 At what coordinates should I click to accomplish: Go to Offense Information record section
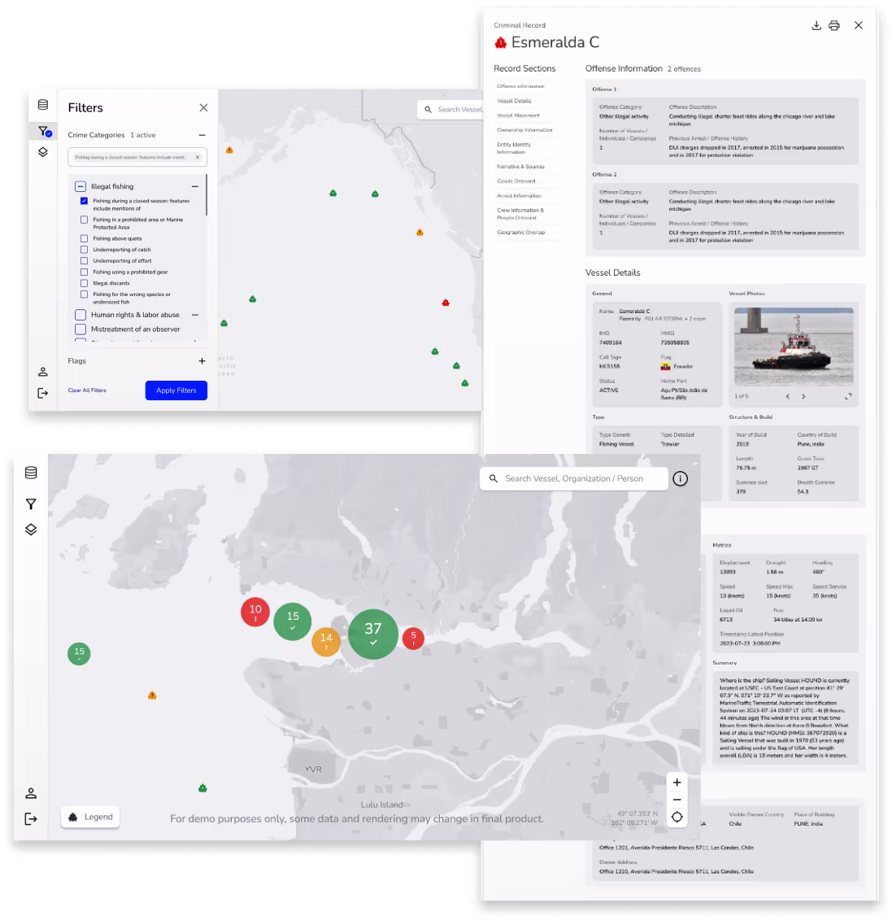pyautogui.click(x=520, y=86)
